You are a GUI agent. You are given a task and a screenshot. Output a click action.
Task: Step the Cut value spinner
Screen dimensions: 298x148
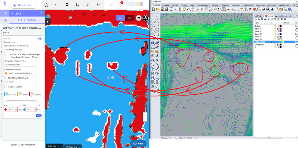tap(16, 109)
